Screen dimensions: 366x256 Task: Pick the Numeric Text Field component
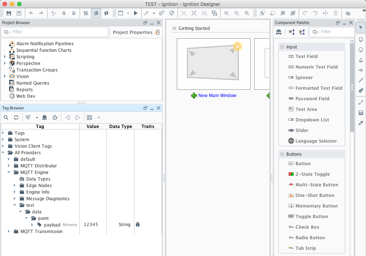click(x=317, y=67)
